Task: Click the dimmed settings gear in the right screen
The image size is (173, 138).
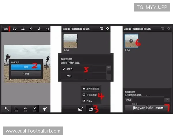Action: 169,28
